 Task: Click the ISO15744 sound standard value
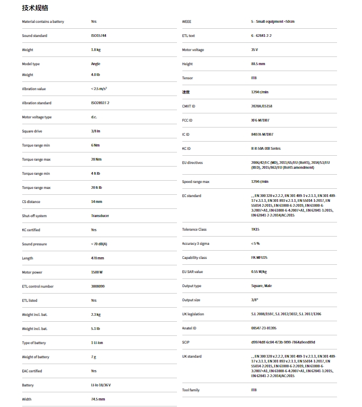point(99,36)
